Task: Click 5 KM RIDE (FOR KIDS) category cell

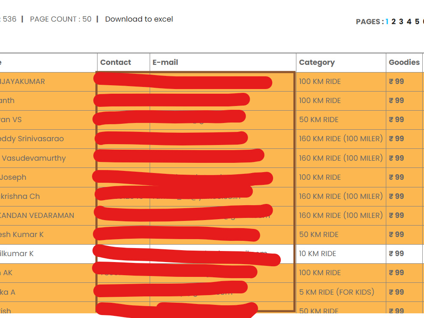Action: [x=337, y=292]
